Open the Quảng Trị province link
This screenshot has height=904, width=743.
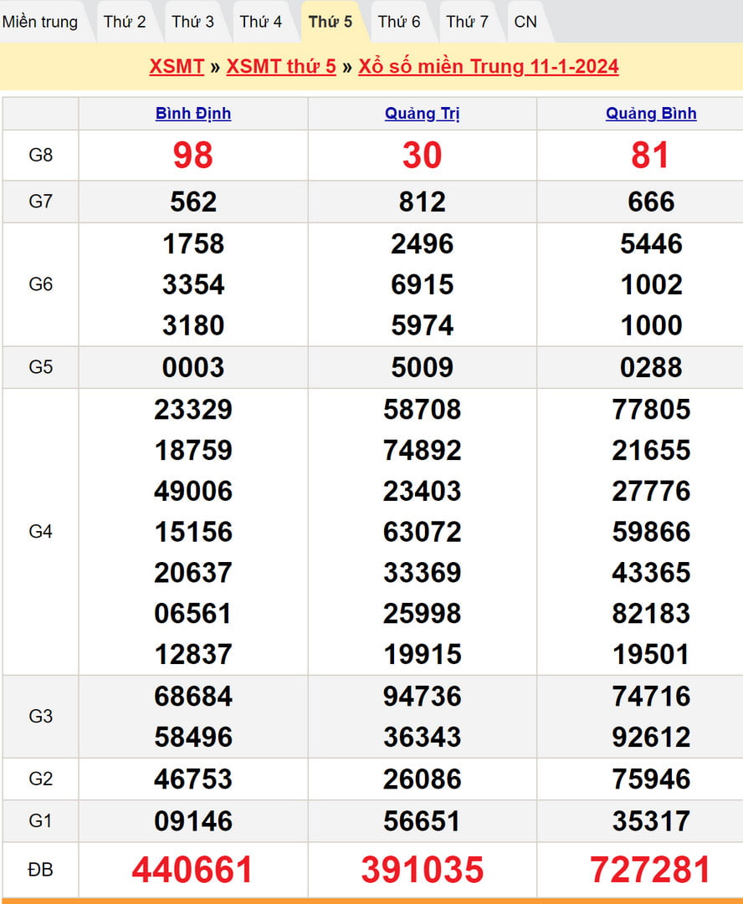[x=423, y=114]
